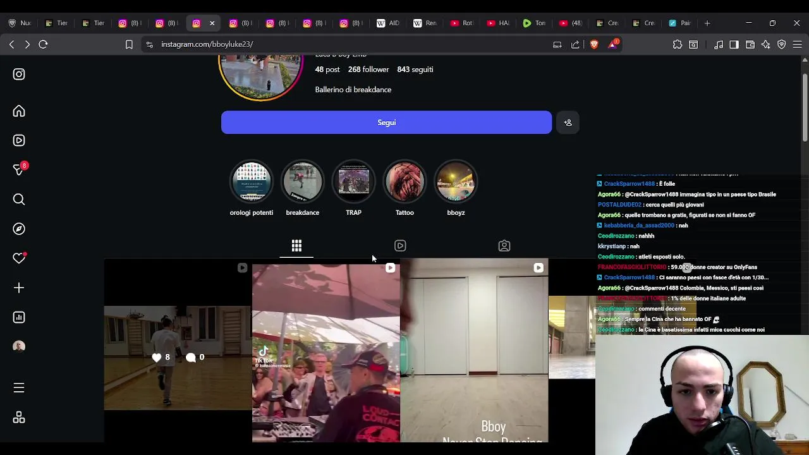The image size is (809, 455).
Task: Switch to the 'AID' Wikipedia tab
Action: [388, 23]
